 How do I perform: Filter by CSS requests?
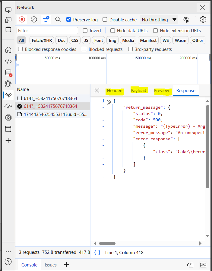[x=75, y=40]
